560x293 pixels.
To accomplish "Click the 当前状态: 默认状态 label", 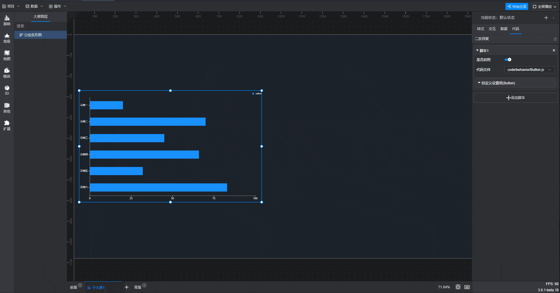I will (498, 18).
